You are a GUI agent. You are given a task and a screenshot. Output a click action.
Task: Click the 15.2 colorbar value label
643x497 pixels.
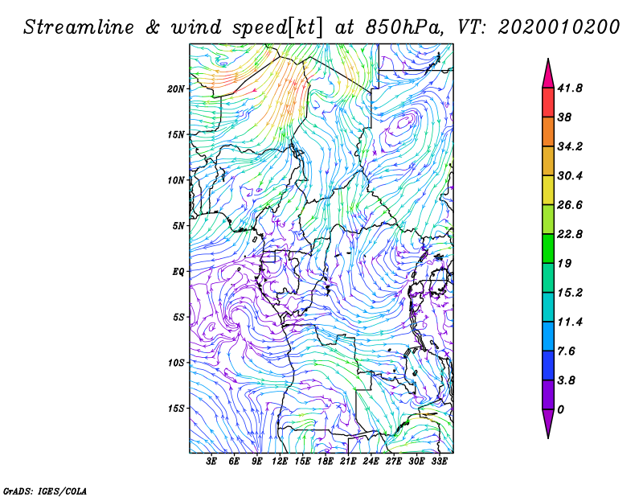pos(571,293)
